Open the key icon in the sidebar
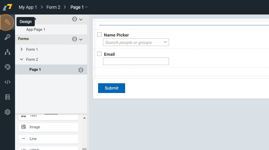Viewport: 269px width, 150px height. coord(8,37)
